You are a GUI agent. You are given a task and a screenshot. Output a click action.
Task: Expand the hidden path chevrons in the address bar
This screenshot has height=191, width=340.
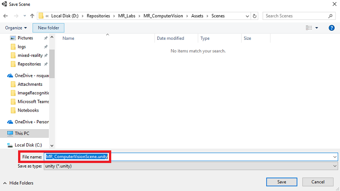pyautogui.click(x=47, y=16)
